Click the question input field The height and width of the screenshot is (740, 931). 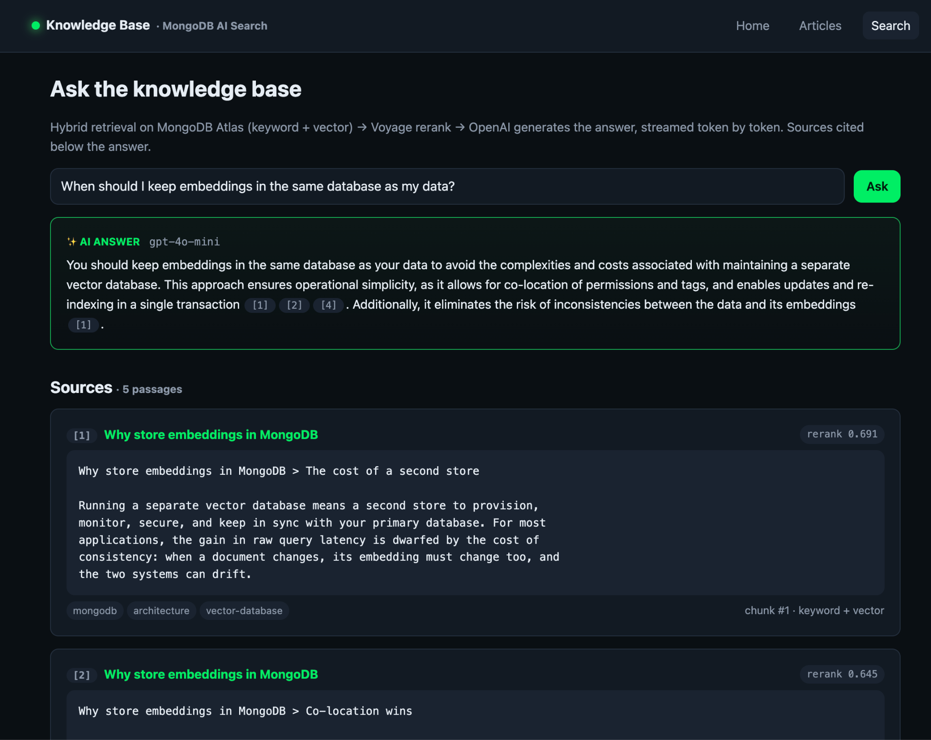point(447,186)
